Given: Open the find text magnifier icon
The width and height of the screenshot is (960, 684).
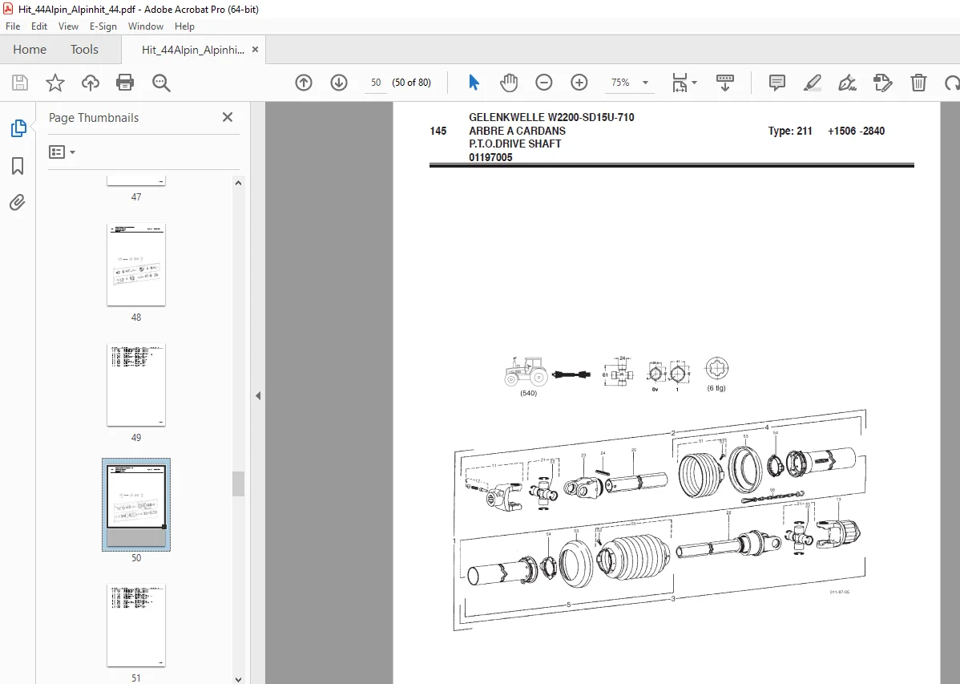Looking at the screenshot, I should tap(161, 83).
